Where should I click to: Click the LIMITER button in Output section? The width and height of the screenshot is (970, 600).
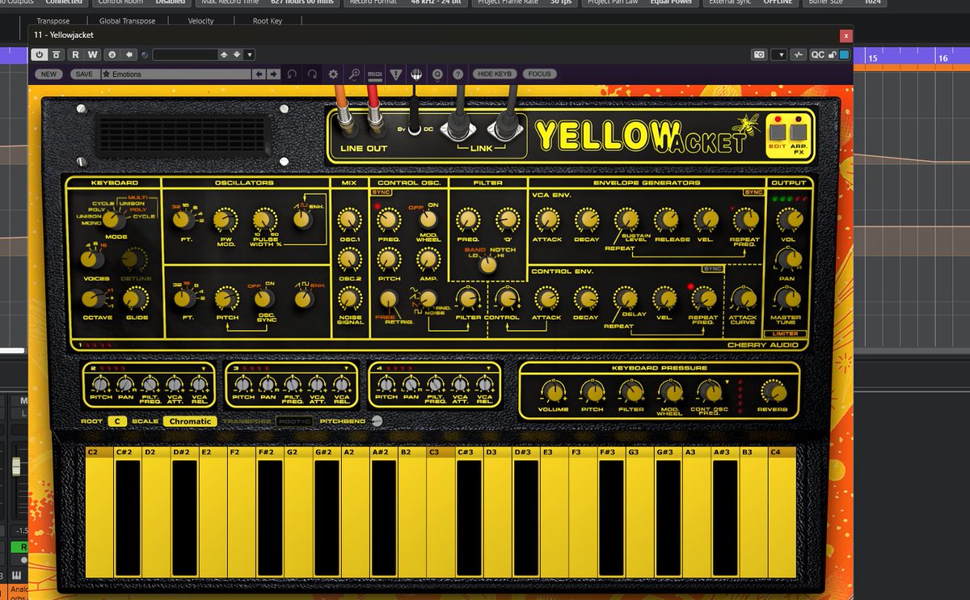784,333
